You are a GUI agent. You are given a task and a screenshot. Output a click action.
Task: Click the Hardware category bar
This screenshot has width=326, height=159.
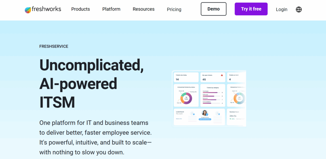210,92
